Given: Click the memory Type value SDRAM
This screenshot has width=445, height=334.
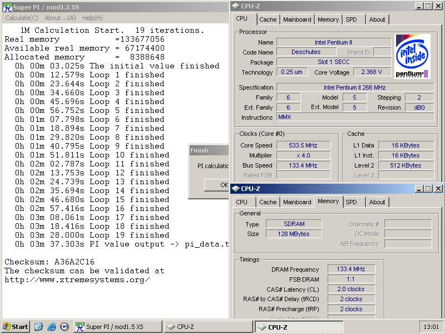Looking at the screenshot, I should tap(294, 224).
